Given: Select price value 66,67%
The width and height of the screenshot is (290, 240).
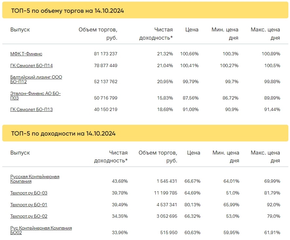Looking at the screenshot, I should click(x=192, y=181).
